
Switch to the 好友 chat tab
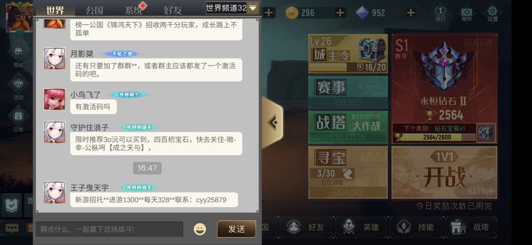(173, 10)
